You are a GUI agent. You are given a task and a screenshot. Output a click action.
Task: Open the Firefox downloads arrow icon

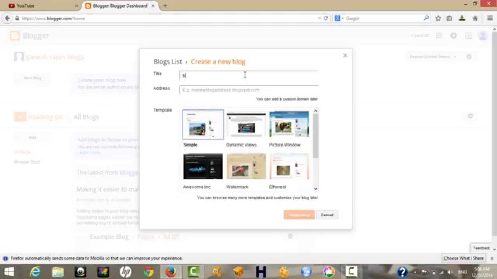click(x=462, y=18)
